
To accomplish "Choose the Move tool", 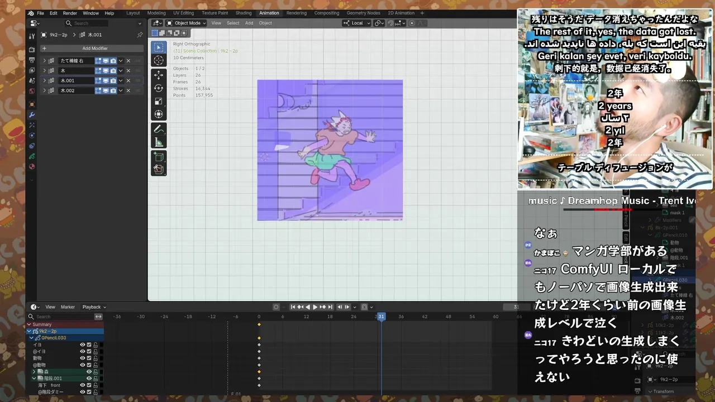I will pyautogui.click(x=159, y=75).
